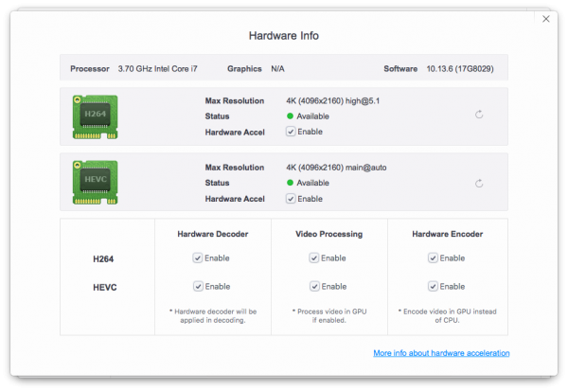Click green Available status dot for H264

290,116
